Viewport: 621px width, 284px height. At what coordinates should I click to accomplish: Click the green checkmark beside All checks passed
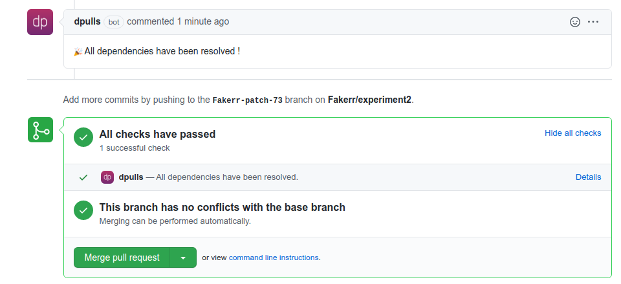83,137
